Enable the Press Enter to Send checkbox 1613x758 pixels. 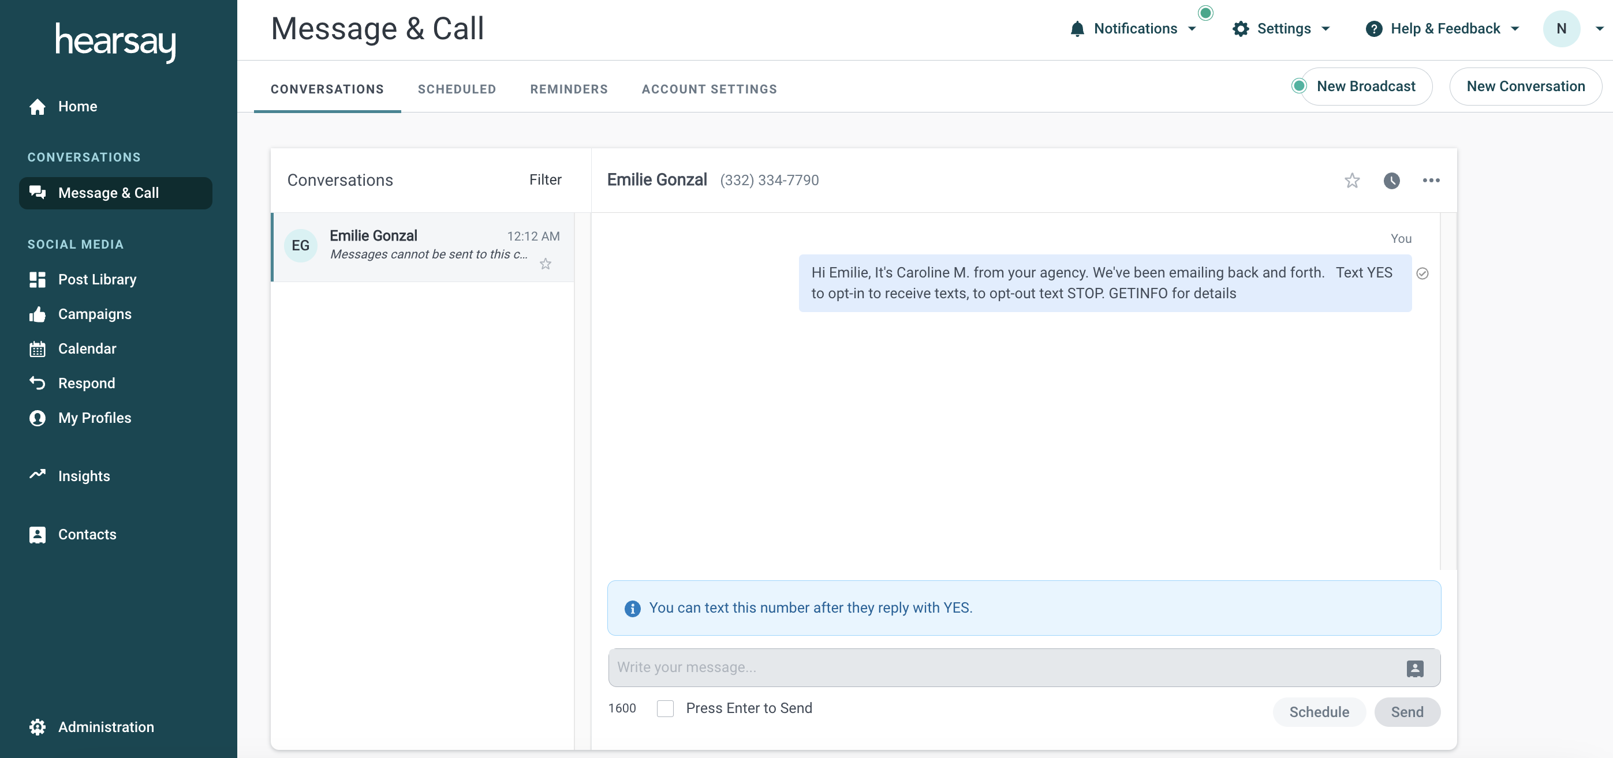(665, 708)
